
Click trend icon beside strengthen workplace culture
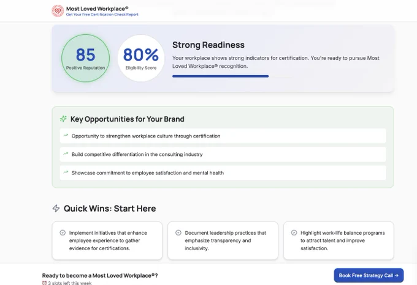[x=66, y=136]
